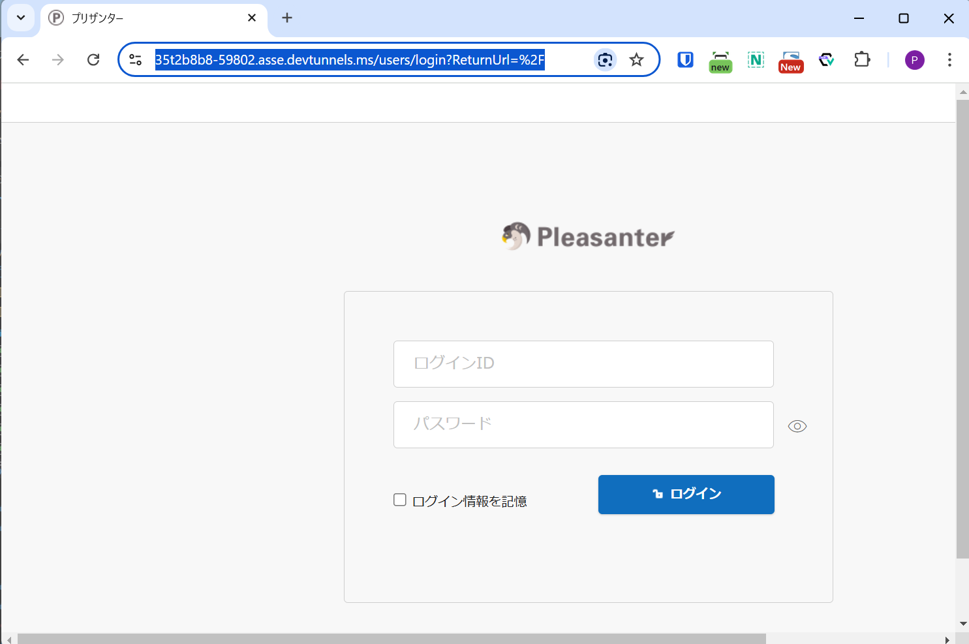
Task: Click the URL in the address bar
Action: pyautogui.click(x=350, y=60)
